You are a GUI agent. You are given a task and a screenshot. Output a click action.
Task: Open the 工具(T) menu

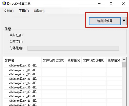(x=24, y=11)
